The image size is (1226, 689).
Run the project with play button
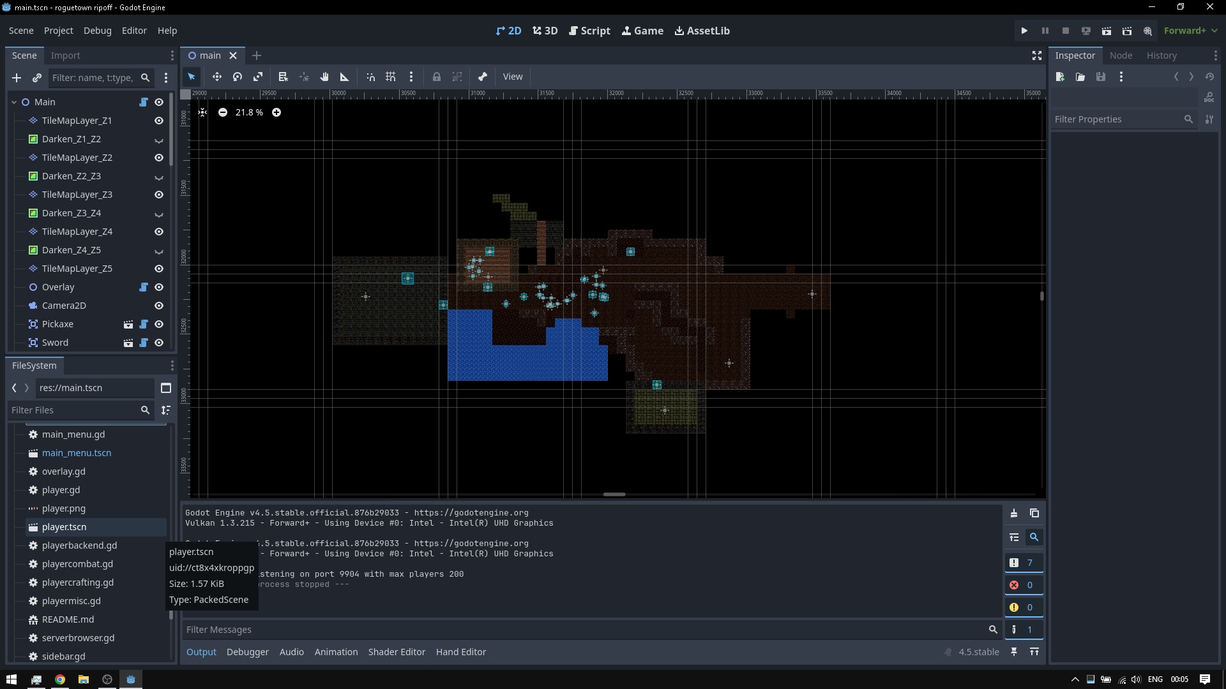point(1024,31)
